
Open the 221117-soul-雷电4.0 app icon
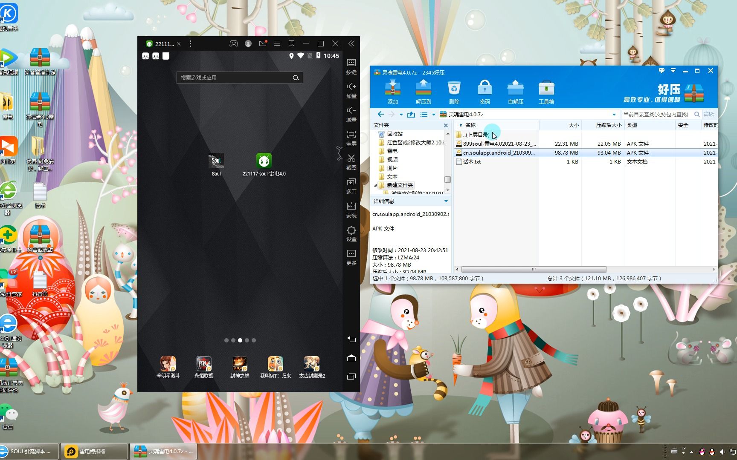264,165
